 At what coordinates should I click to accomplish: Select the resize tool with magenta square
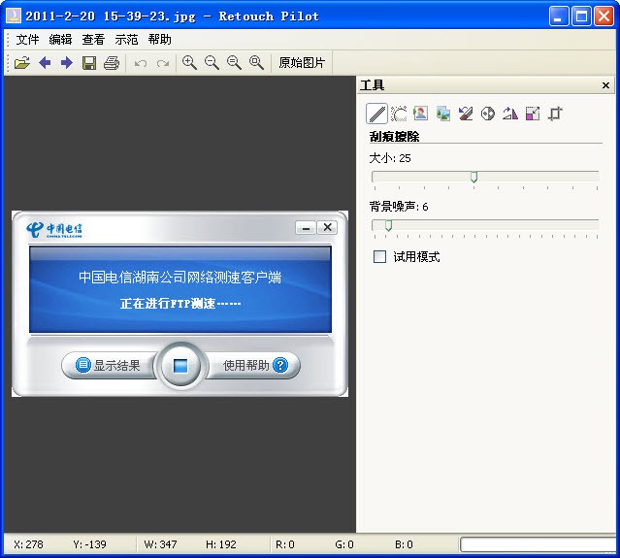pos(533,114)
